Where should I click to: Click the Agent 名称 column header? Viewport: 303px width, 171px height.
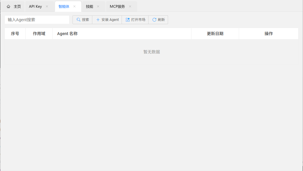(x=67, y=34)
